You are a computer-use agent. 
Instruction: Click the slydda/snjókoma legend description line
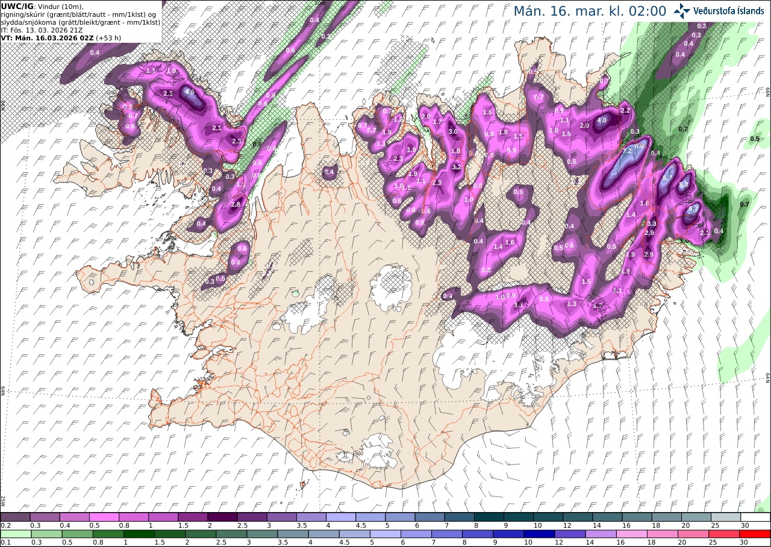(80, 22)
